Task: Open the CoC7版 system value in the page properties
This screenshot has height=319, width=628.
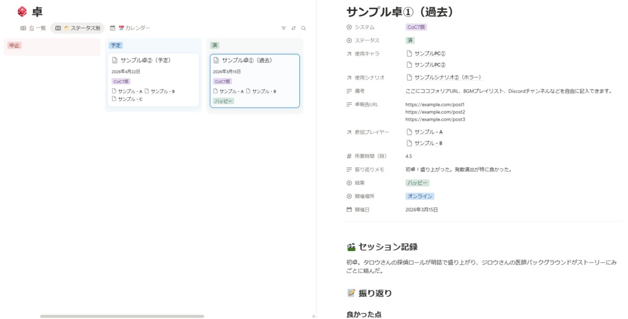Action: (x=416, y=27)
